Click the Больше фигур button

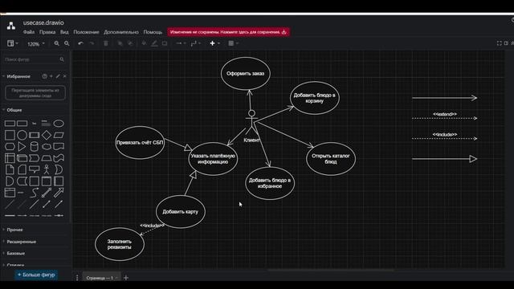point(36,275)
